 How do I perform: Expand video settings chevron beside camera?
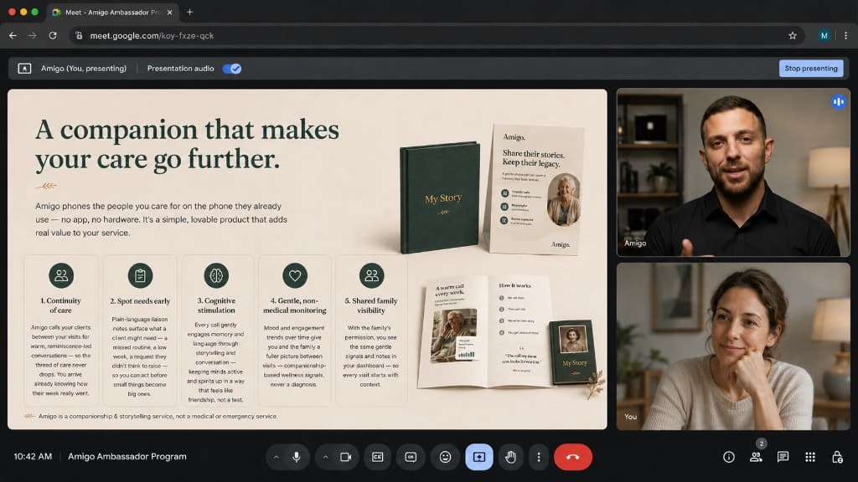click(326, 457)
